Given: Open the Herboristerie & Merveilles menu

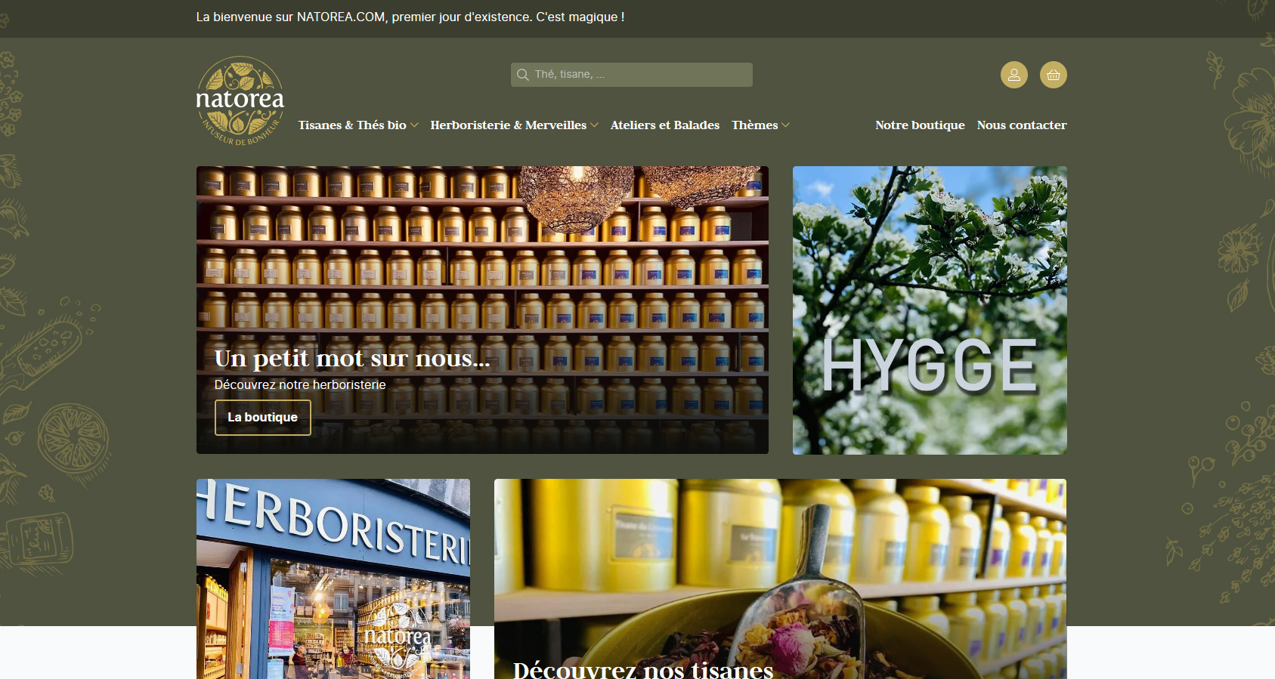Looking at the screenshot, I should click(x=508, y=125).
